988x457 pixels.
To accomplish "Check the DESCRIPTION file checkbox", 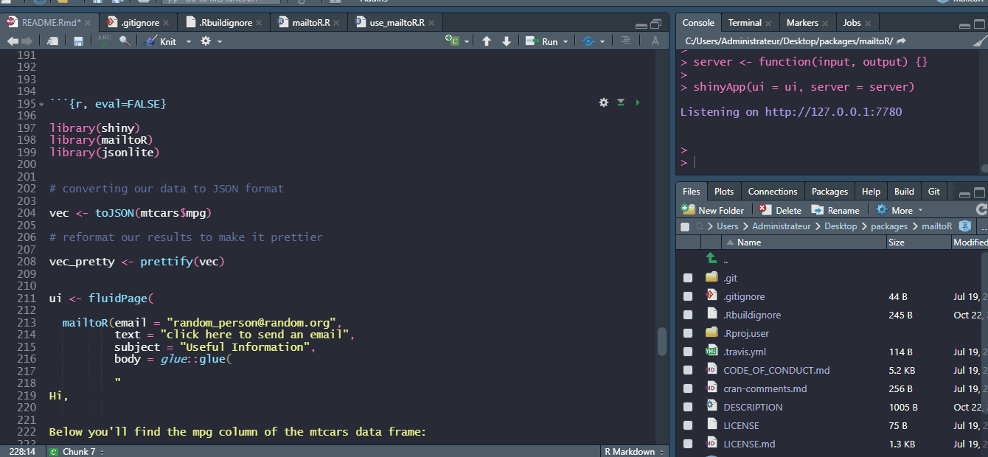I will click(x=688, y=408).
